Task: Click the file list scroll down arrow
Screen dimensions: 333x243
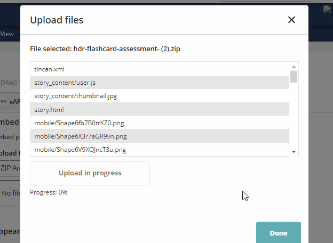Action: (x=294, y=152)
